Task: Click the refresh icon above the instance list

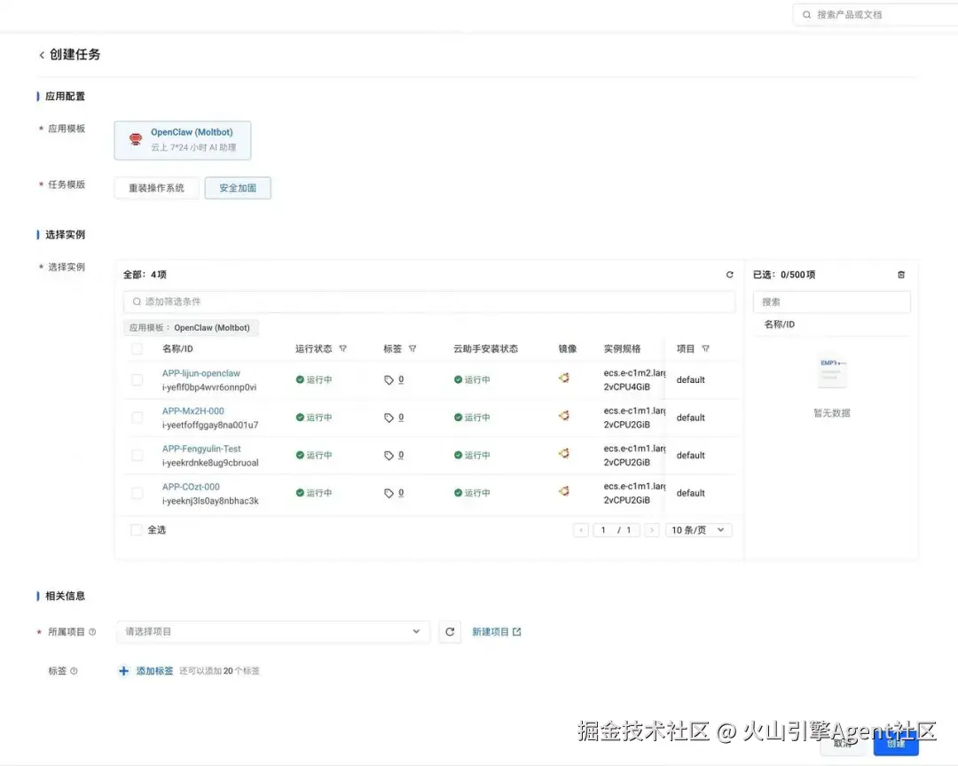Action: coord(729,274)
